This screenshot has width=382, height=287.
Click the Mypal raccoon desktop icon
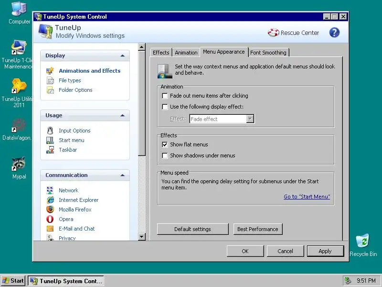(19, 164)
